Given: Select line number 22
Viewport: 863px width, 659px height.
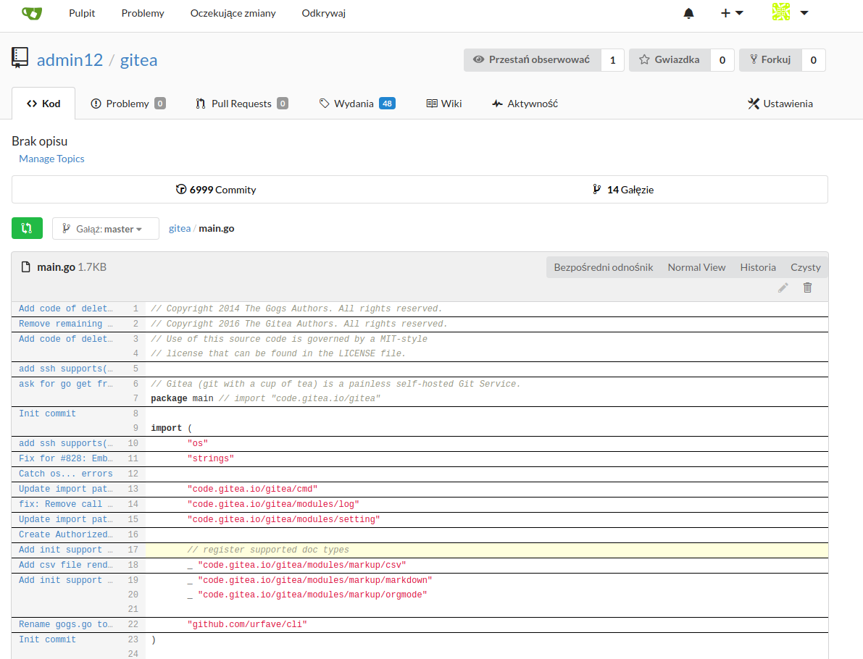Looking at the screenshot, I should 133,624.
